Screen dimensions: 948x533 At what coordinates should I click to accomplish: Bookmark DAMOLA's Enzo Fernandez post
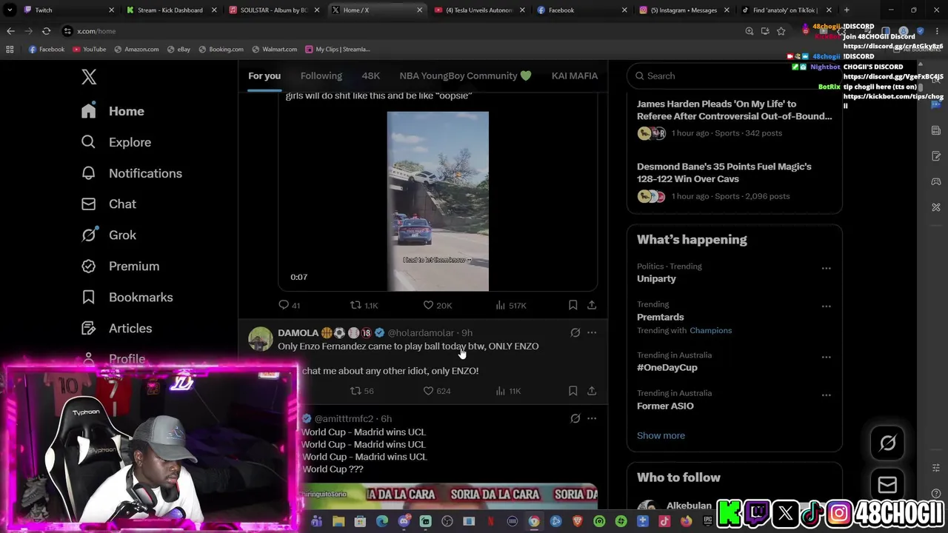click(x=573, y=391)
